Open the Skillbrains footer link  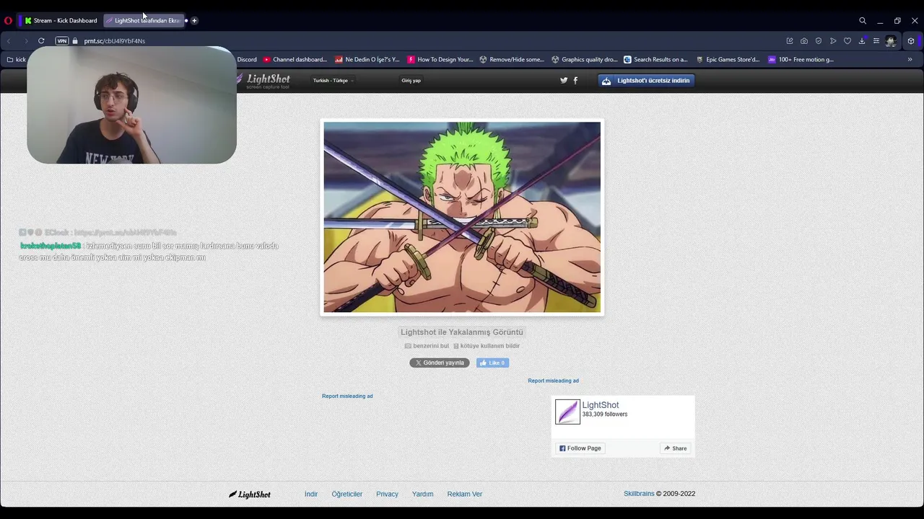point(639,494)
